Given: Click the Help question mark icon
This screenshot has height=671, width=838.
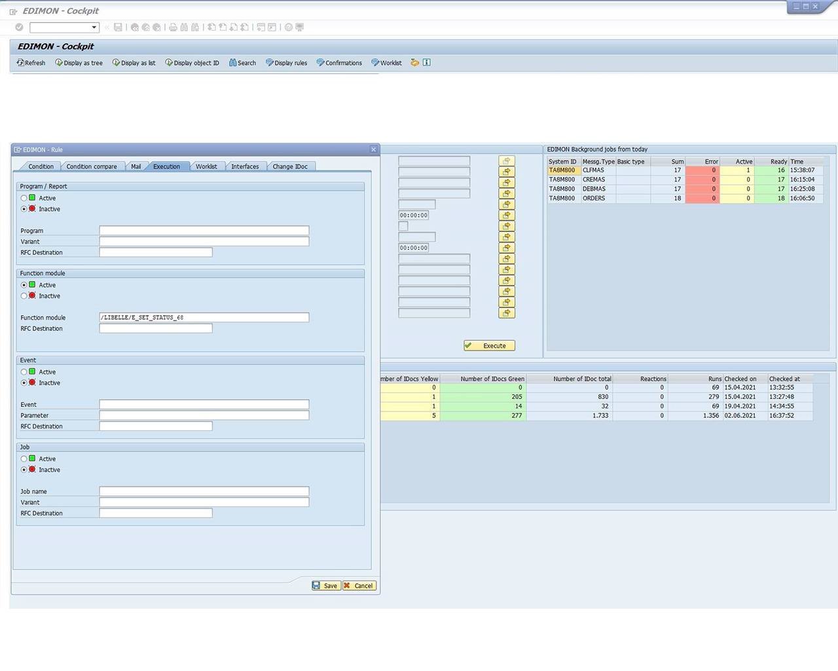Looking at the screenshot, I should coord(289,28).
